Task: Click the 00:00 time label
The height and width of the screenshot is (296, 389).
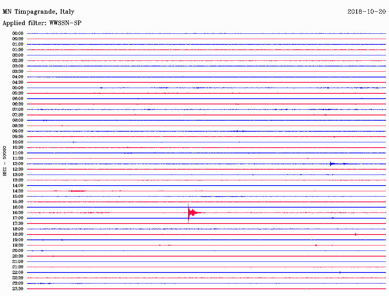Action: [18, 33]
